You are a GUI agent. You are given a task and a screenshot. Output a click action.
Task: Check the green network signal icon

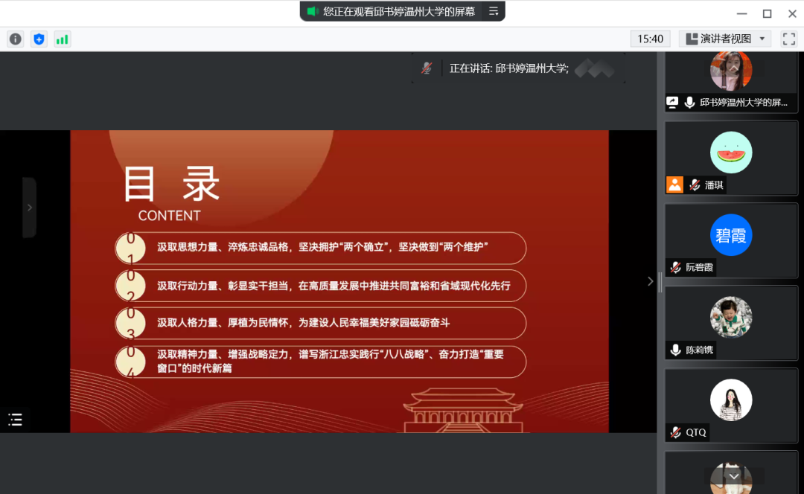[62, 39]
